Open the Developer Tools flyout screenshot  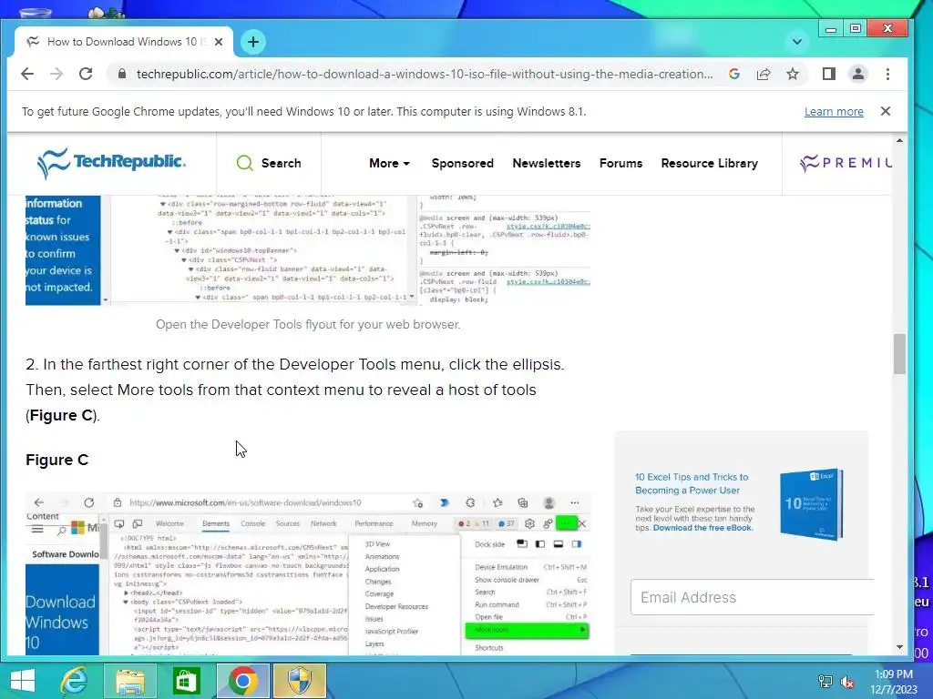pos(308,250)
